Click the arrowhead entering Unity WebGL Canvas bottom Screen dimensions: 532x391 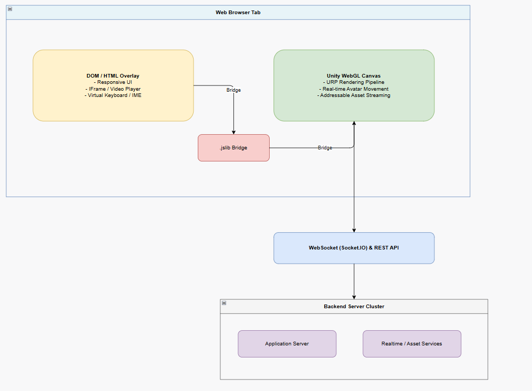354,123
